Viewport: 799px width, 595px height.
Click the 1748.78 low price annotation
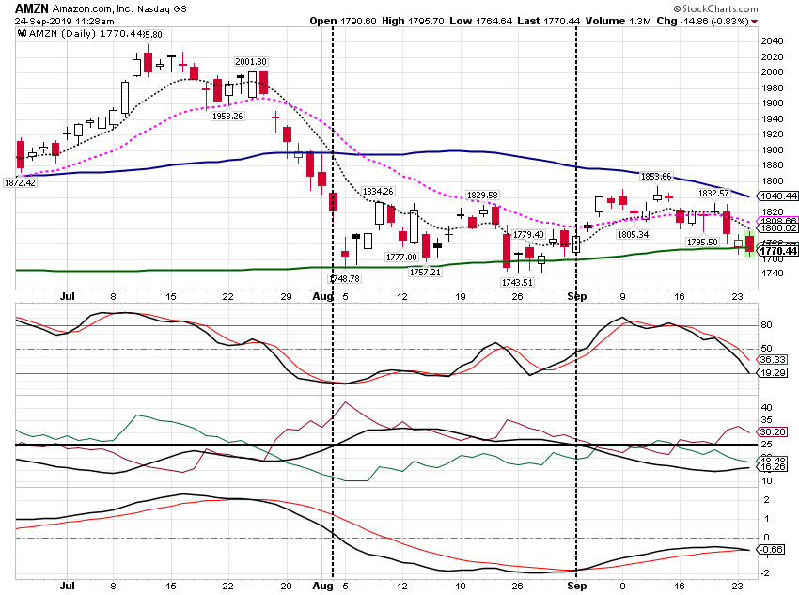tap(345, 278)
